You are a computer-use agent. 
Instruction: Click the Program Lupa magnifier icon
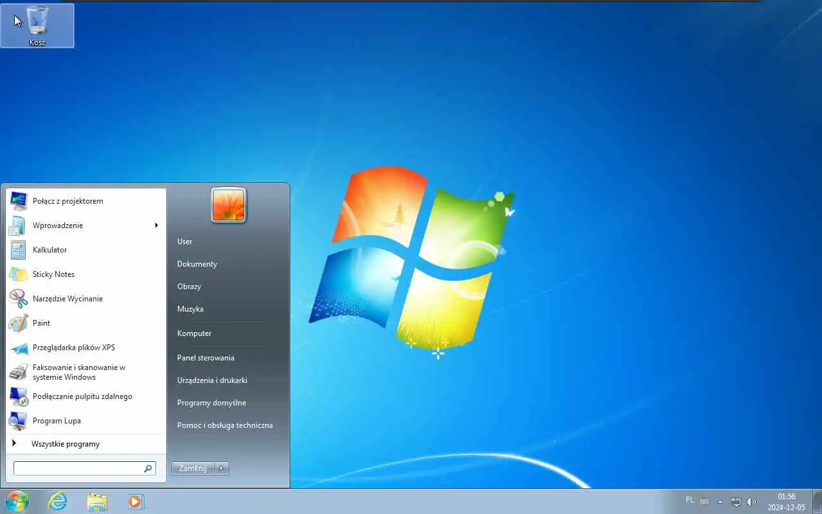point(18,421)
